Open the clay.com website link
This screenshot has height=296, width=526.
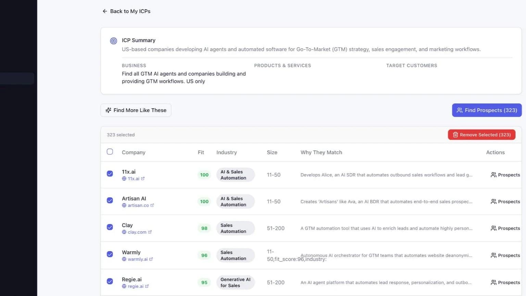[137, 232]
